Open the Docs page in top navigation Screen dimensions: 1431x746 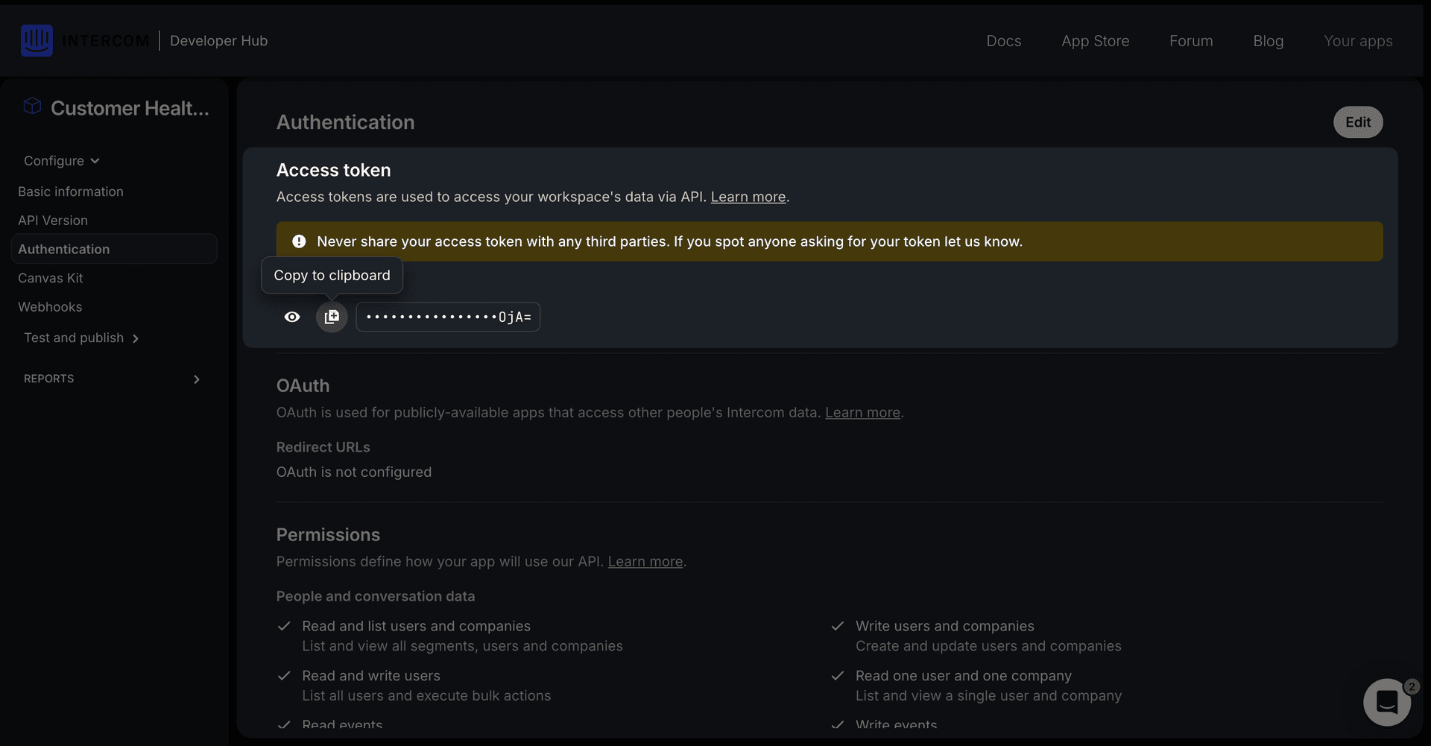point(1003,41)
